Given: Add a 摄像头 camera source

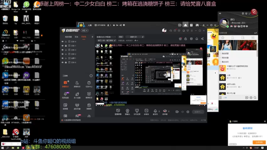Looking at the screenshot, I should pyautogui.click(x=127, y=112).
